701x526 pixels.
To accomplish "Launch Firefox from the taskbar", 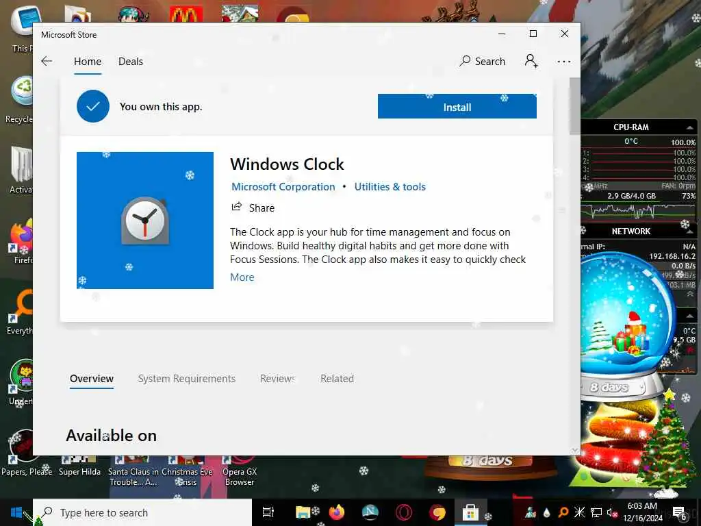I will pyautogui.click(x=337, y=512).
